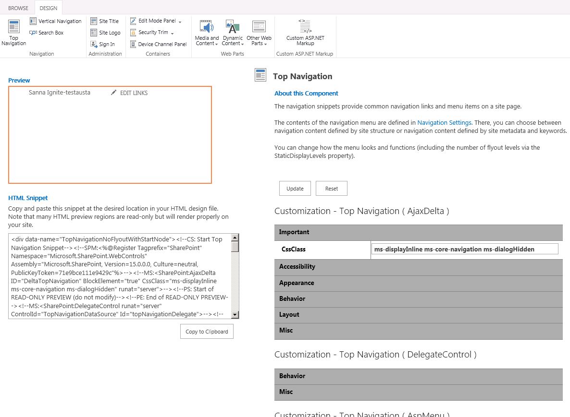Expand the Accessibility customization section
Screen dimensions: 570x417
click(418, 266)
